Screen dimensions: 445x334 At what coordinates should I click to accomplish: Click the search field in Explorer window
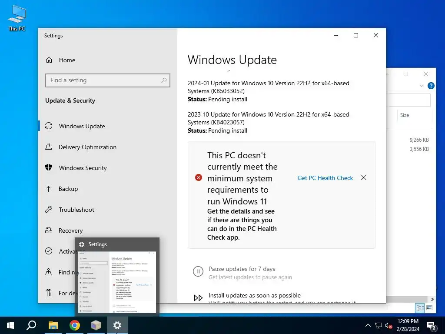408,100
